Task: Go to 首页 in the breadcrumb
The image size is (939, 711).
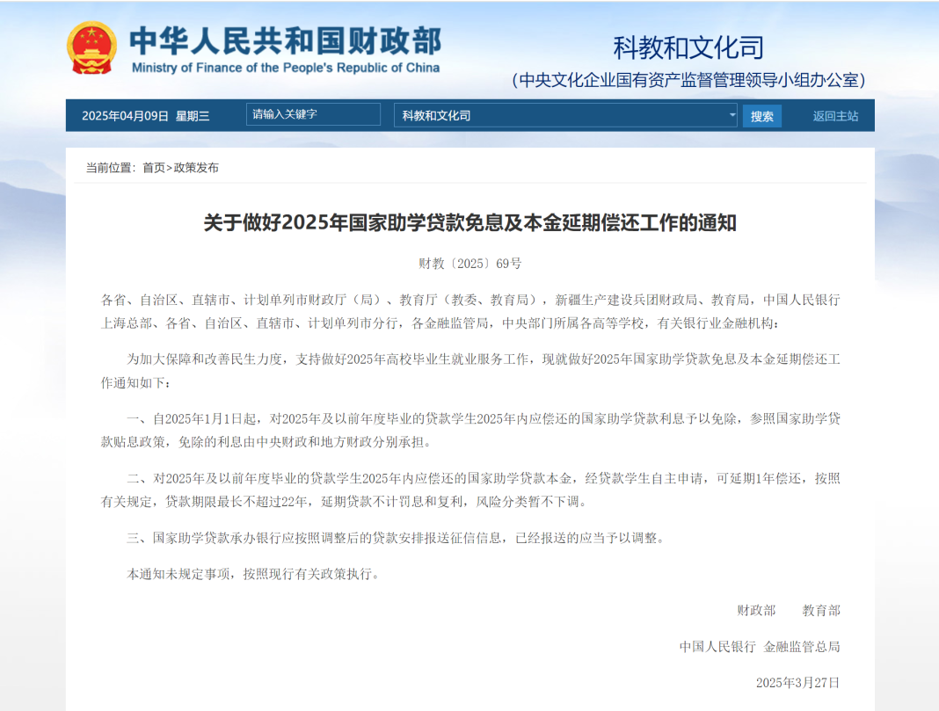Action: (x=154, y=168)
